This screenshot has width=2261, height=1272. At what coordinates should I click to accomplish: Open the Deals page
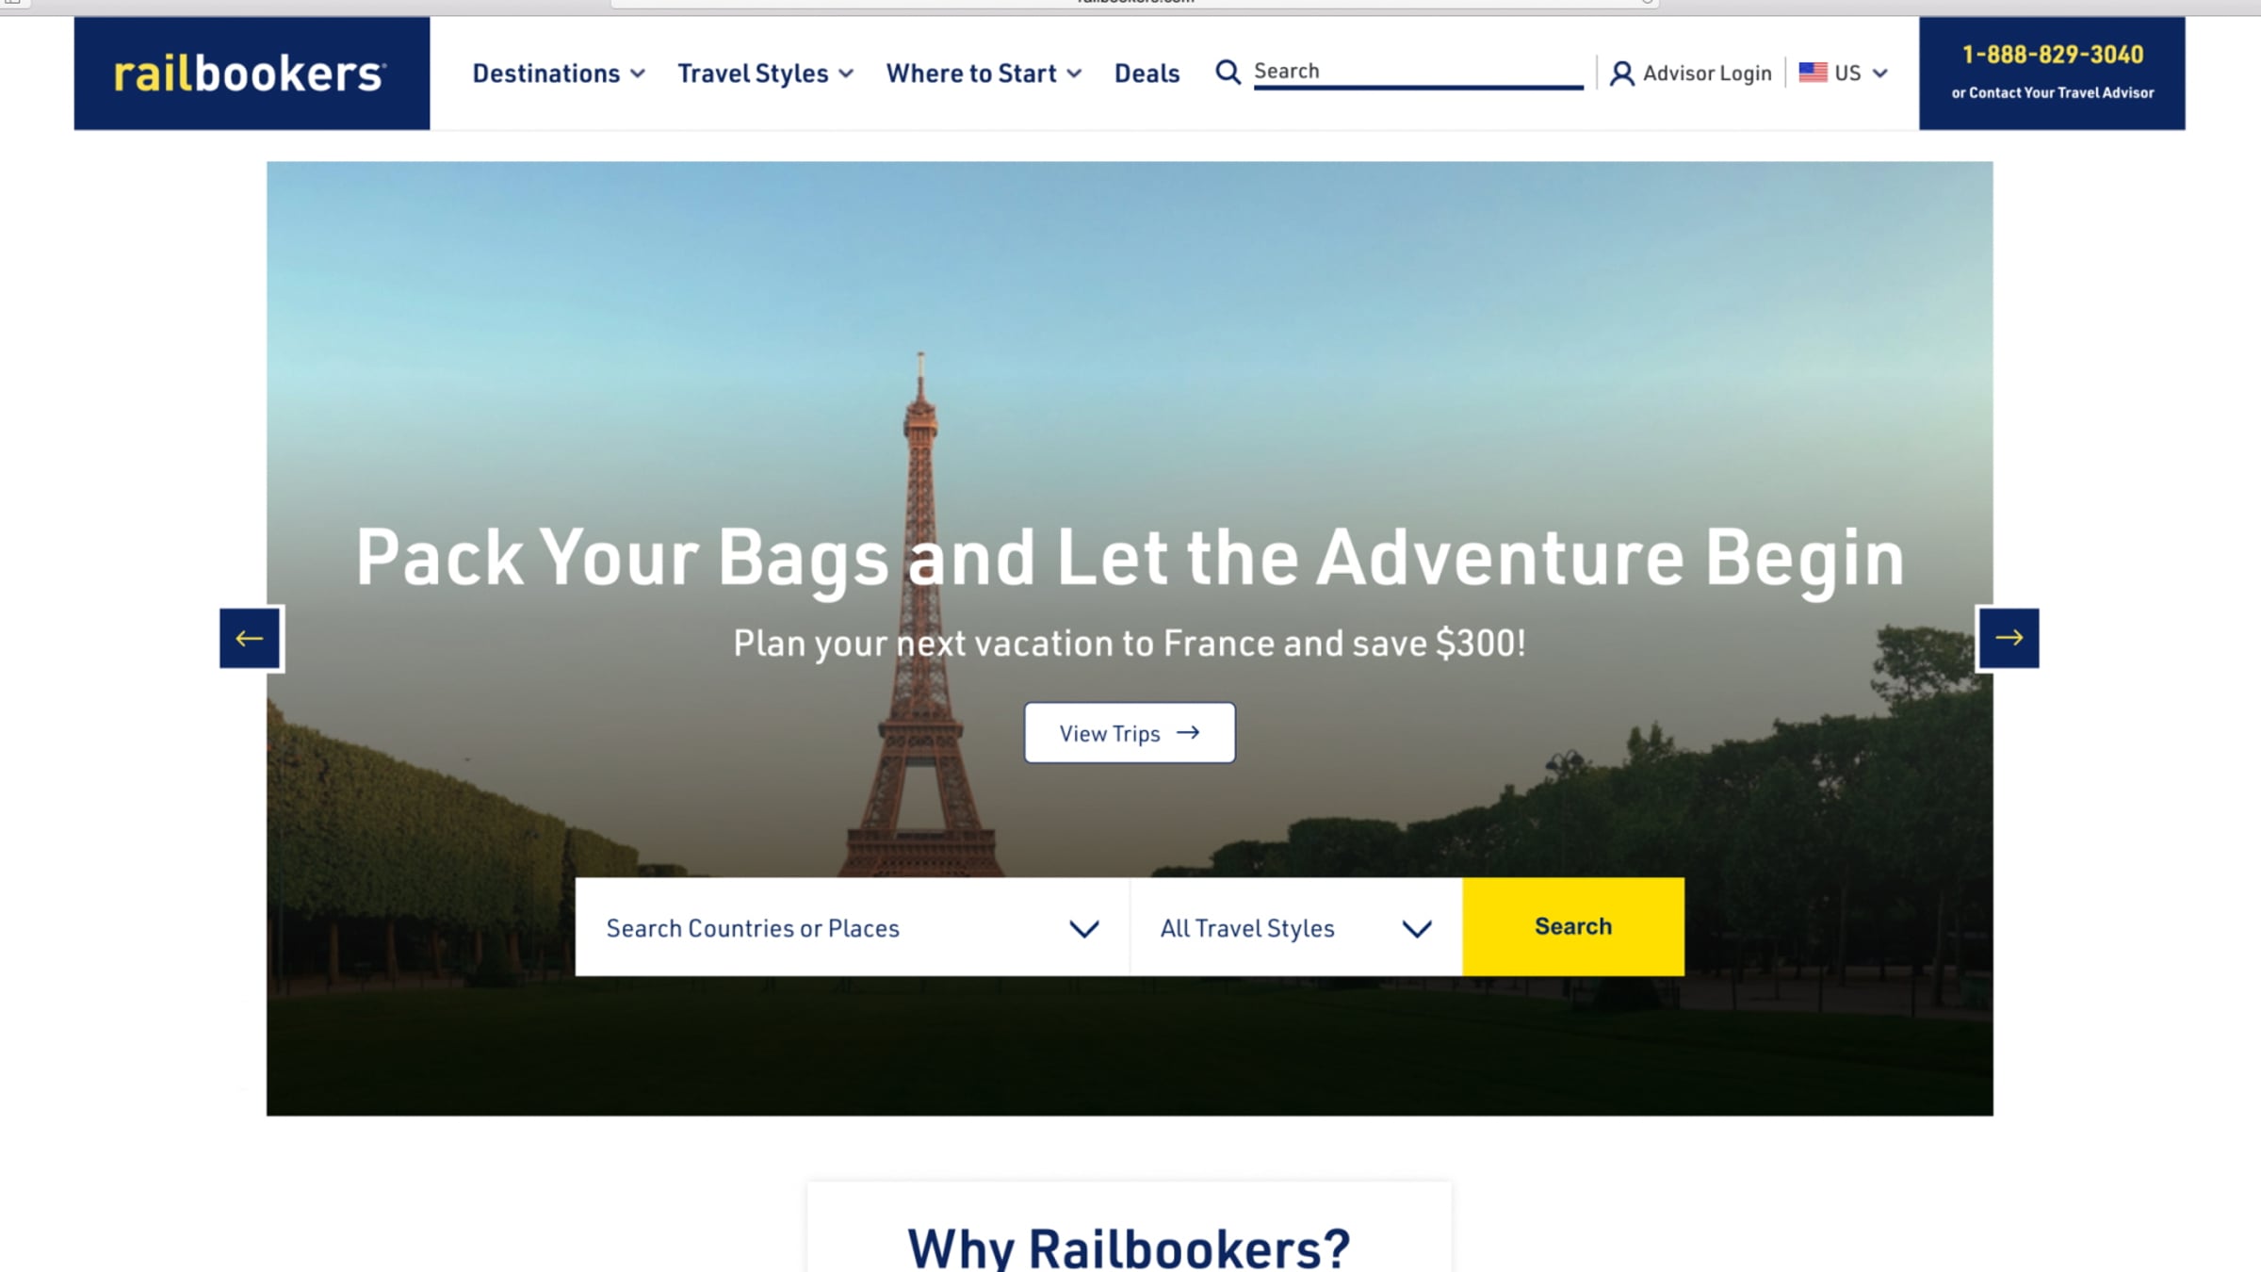pos(1147,73)
